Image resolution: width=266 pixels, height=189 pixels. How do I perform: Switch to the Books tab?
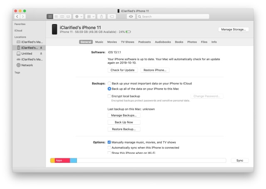[x=179, y=42]
